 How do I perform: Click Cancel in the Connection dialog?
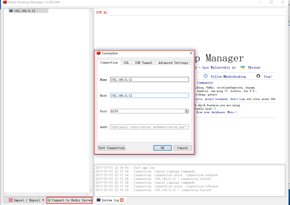[x=183, y=148]
